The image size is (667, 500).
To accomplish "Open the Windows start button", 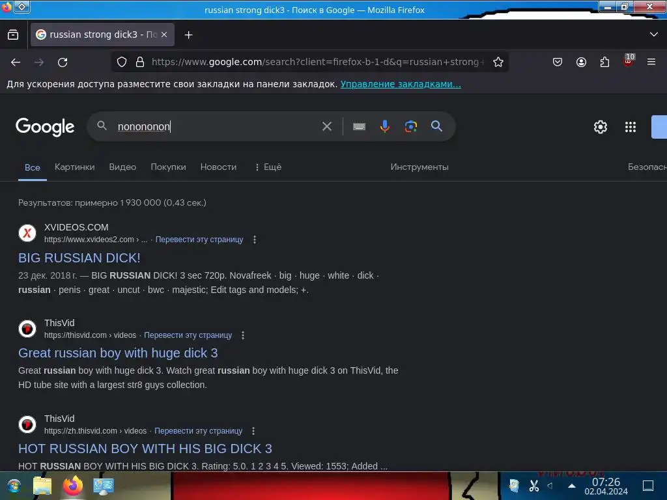I will click(14, 486).
